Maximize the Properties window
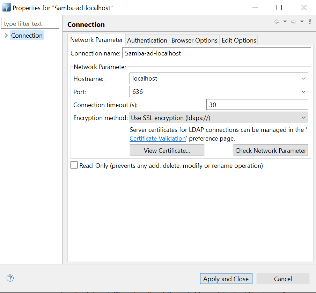This screenshot has width=316, height=293. coord(279,8)
